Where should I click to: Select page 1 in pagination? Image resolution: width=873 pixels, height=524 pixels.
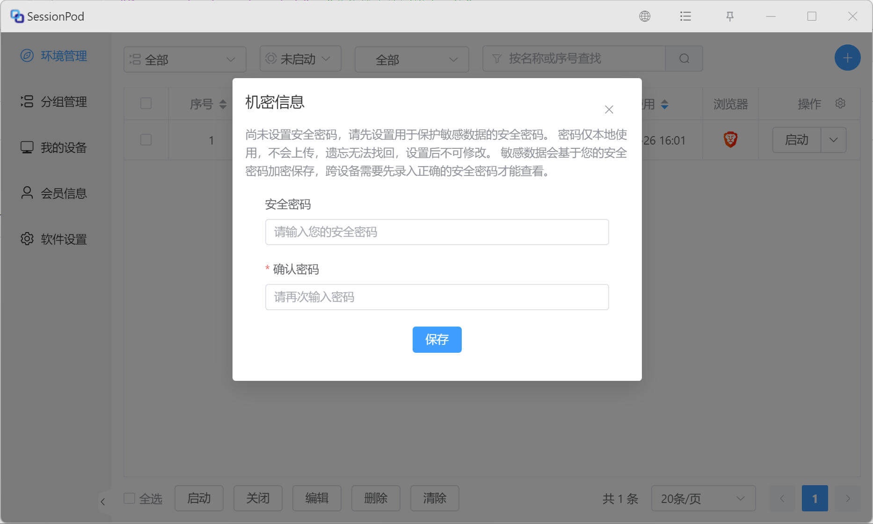pyautogui.click(x=815, y=498)
